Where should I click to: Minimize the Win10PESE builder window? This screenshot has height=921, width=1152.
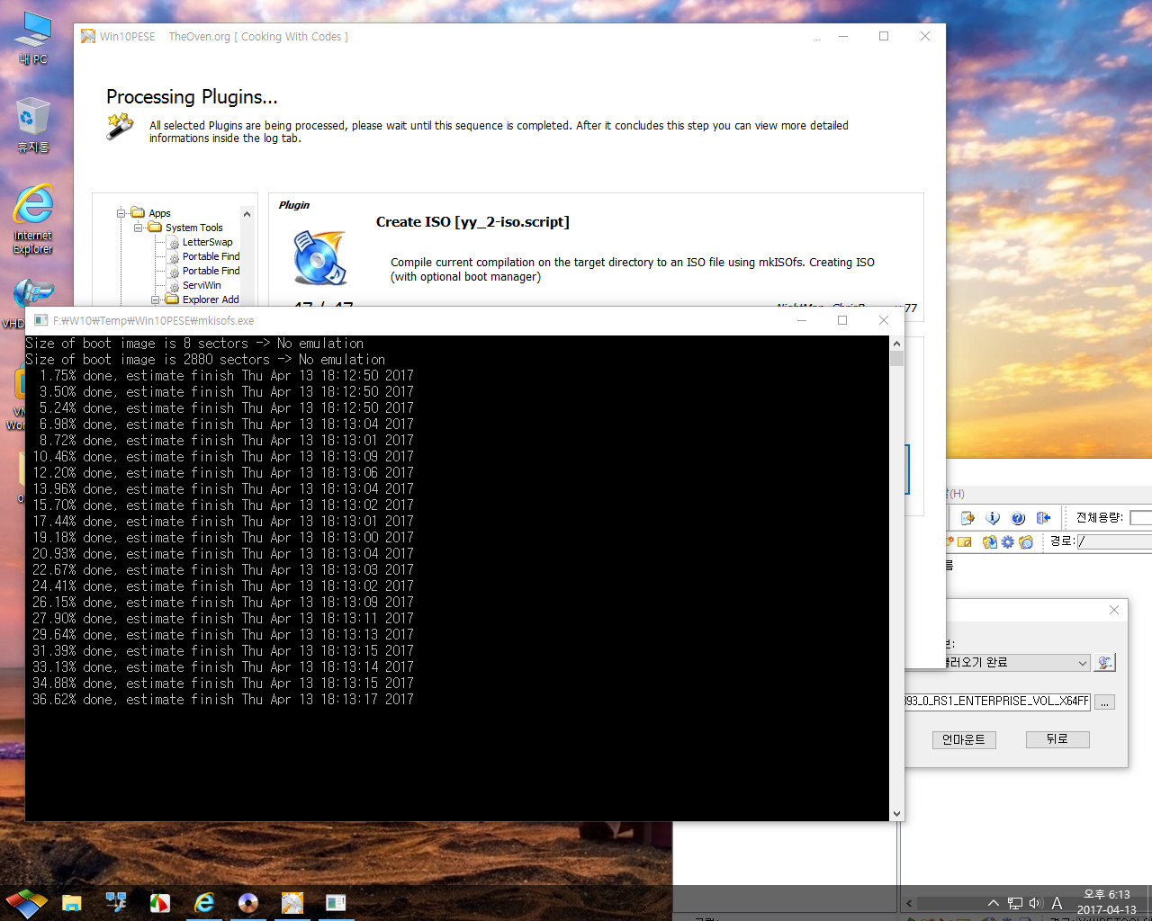click(843, 36)
